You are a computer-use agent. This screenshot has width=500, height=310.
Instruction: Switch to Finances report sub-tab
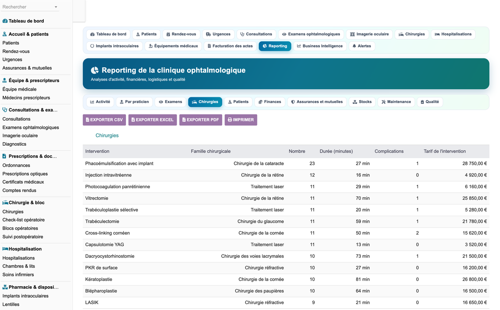click(270, 102)
